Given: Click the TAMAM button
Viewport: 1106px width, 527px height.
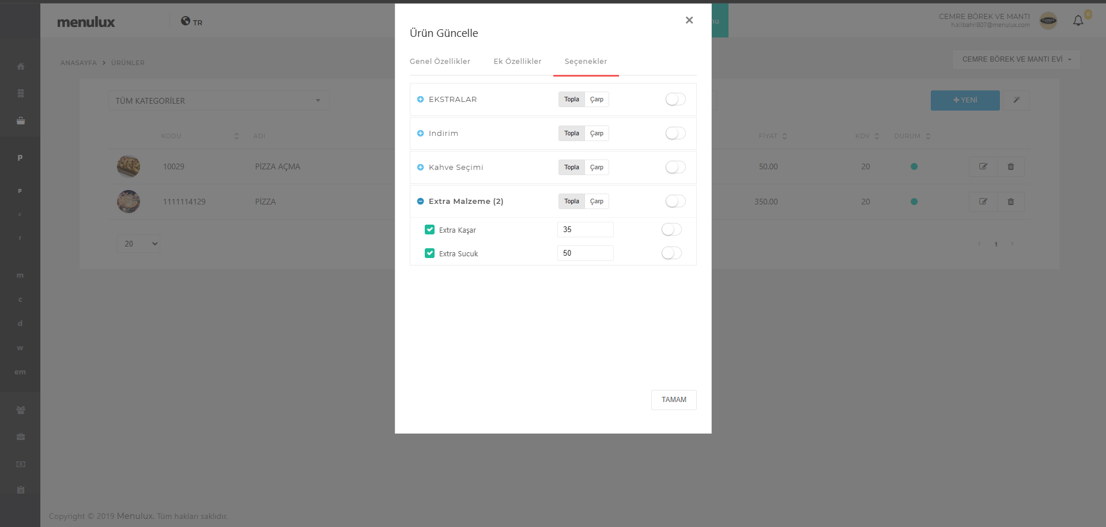Looking at the screenshot, I should pyautogui.click(x=674, y=400).
